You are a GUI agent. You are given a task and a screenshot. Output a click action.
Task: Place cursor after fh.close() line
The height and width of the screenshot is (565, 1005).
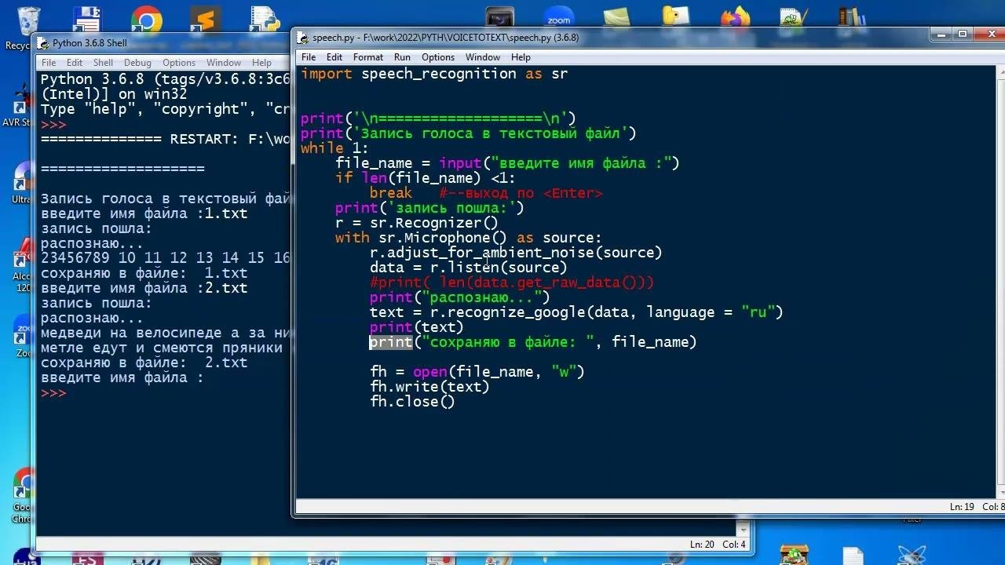456,402
